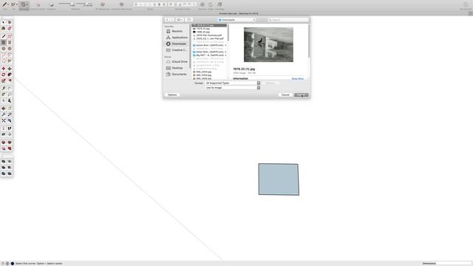Image resolution: width=473 pixels, height=266 pixels.
Task: Choose the Freehand drawing tool
Action: tap(10, 36)
